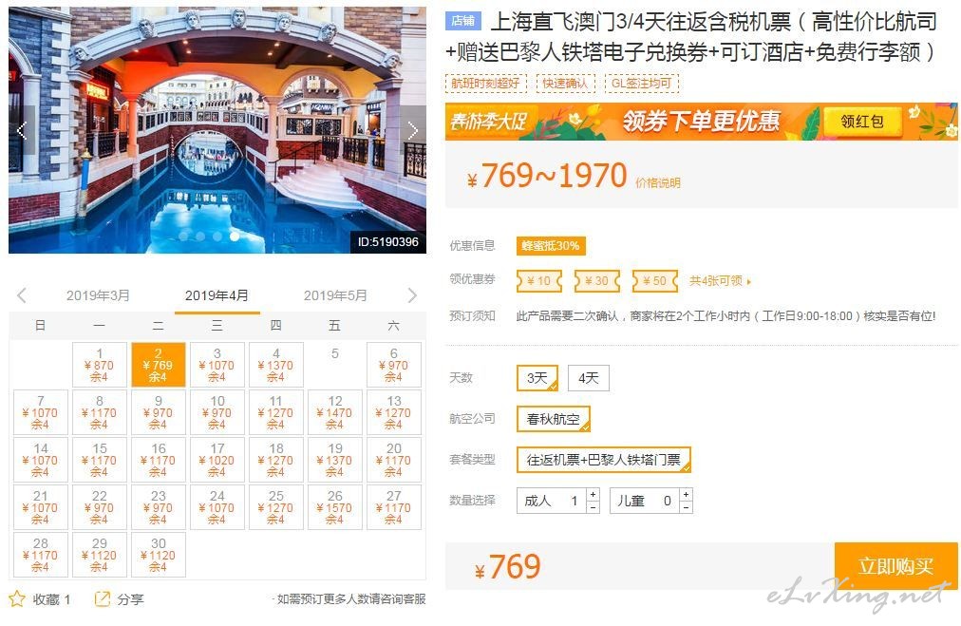Select April 12 priced at ¥1470

point(334,412)
